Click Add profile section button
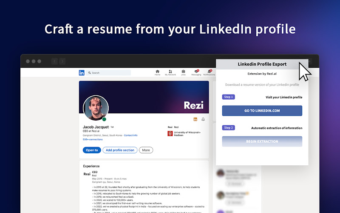The image size is (340, 213). 120,150
